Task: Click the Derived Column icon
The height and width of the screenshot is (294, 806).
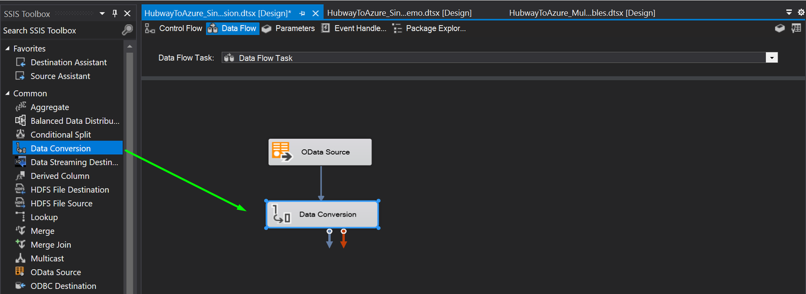Action: (21, 176)
